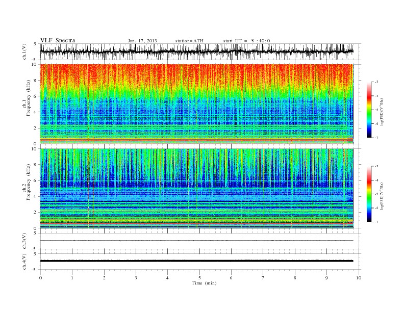Click the time axis tick label '0'
Screen dimensions: 404x312
[x=40, y=278]
